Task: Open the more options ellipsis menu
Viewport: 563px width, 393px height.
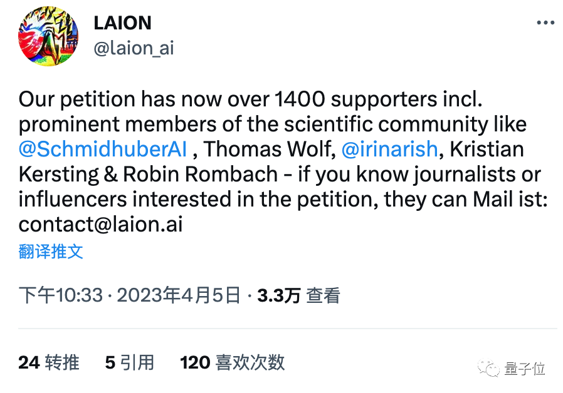Action: (545, 23)
